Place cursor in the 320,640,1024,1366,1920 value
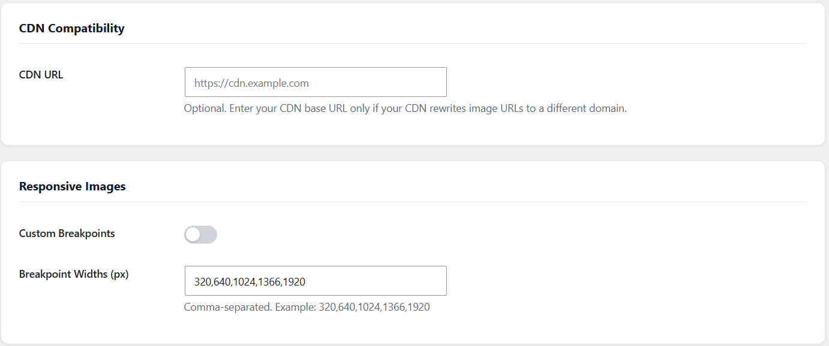The width and height of the screenshot is (829, 346). pos(254,281)
